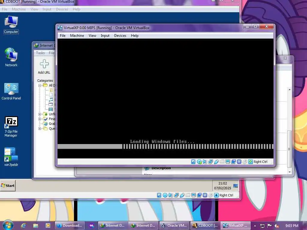Open hard disk indicator in VirtualXP status bar
Image resolution: width=307 pixels, height=230 pixels.
coord(193,161)
